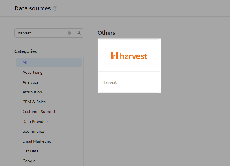Filter by Analytics category
Viewport: 230px width, 166px height.
[30, 82]
